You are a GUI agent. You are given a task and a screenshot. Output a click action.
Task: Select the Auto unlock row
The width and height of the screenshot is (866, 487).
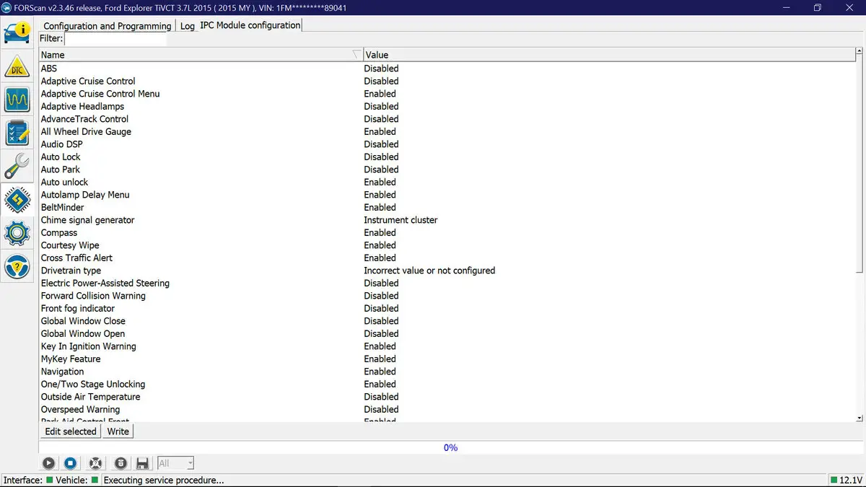pyautogui.click(x=447, y=183)
